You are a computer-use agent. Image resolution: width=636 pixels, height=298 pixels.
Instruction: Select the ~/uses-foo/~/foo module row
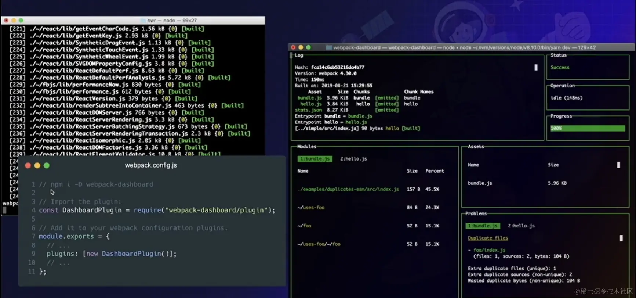point(368,244)
